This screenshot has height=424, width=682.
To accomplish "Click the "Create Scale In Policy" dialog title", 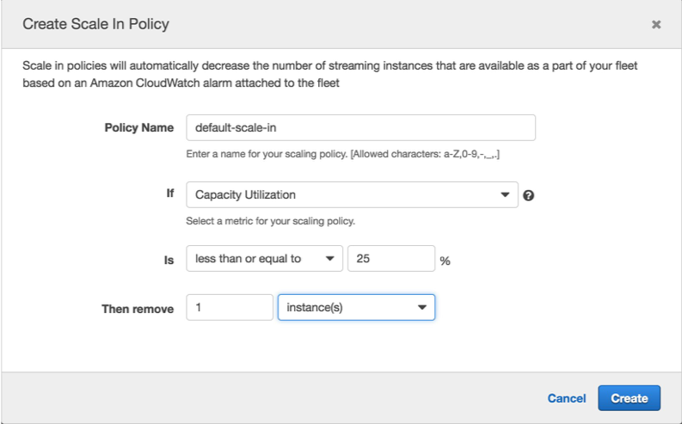I will [95, 24].
